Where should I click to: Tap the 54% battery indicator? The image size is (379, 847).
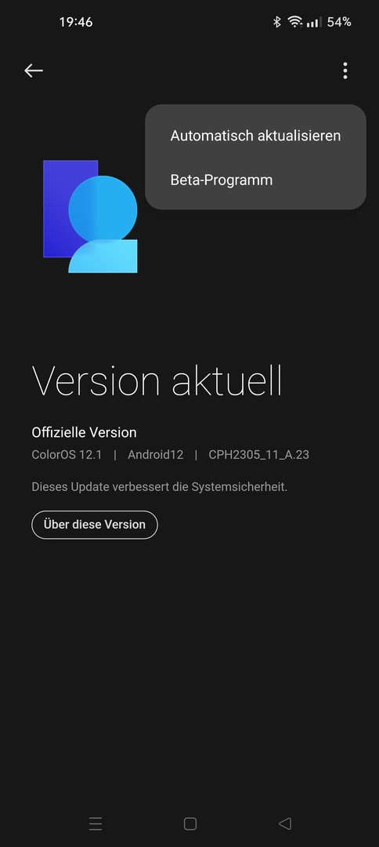click(x=339, y=22)
